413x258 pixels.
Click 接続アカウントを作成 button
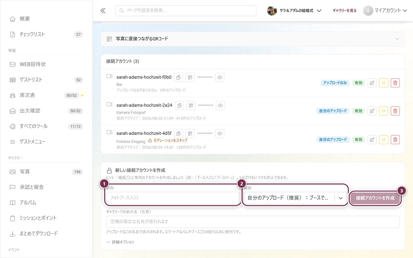[x=375, y=198]
